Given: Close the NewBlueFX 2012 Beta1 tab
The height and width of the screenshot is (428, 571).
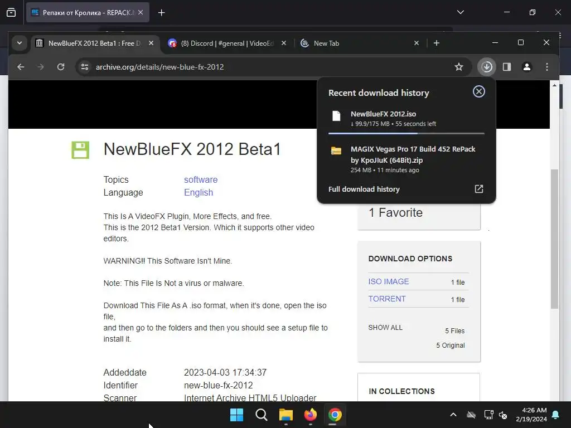Looking at the screenshot, I should point(151,43).
